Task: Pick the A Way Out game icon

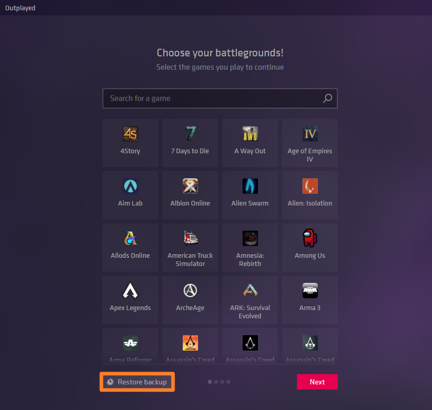Action: pyautogui.click(x=250, y=134)
